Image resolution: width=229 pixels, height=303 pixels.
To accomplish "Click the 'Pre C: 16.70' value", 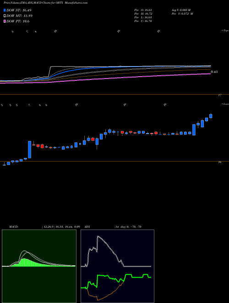I will pyautogui.click(x=143, y=21).
